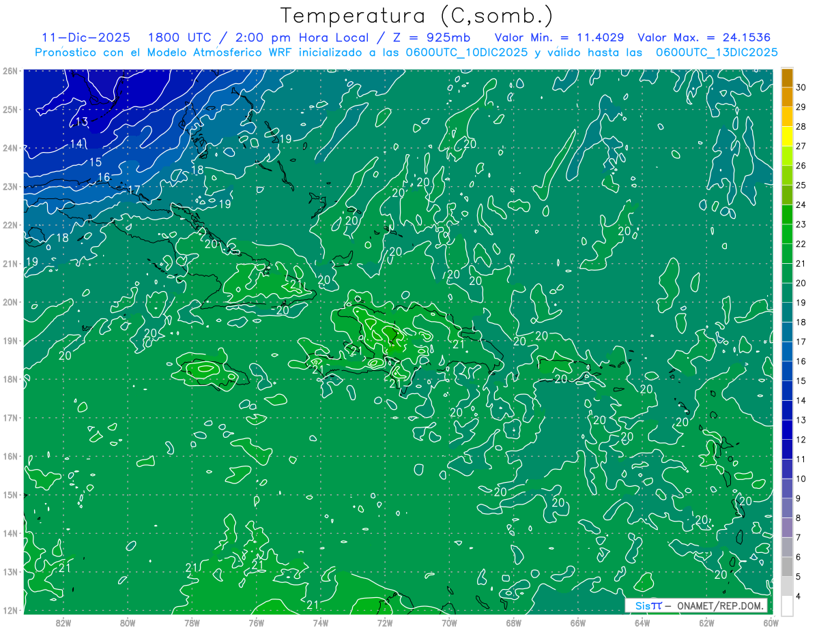Image resolution: width=819 pixels, height=632 pixels.
Task: Click the "20N" latitude axis label
Action: tap(10, 302)
